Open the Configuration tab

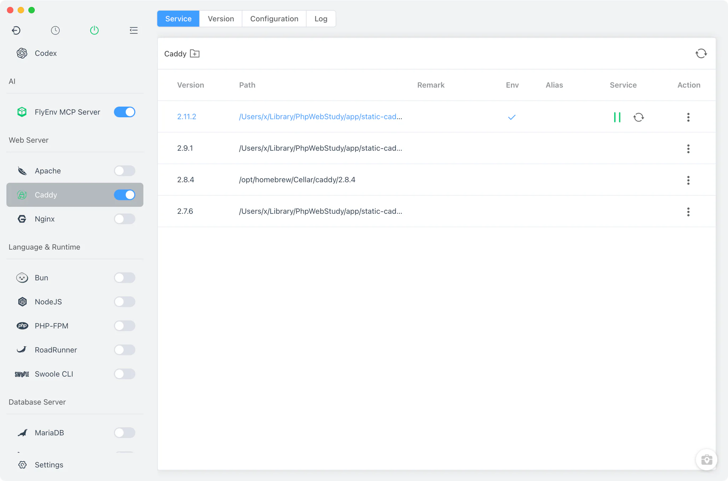[x=274, y=19]
